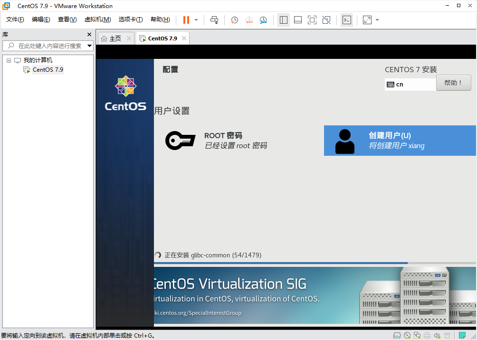Click the CD/DVD device status icon
Screen dimensions: 477x340
407,335
